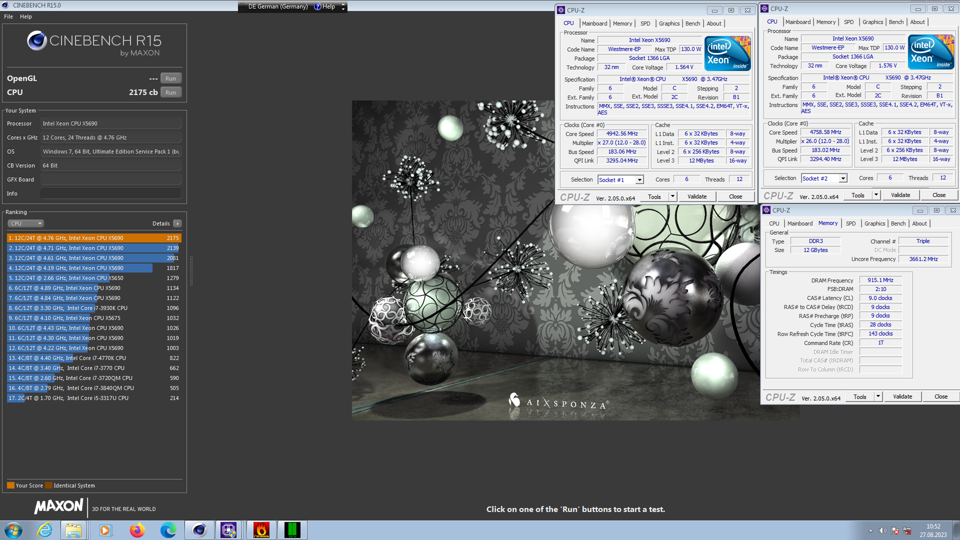The height and width of the screenshot is (540, 960).
Task: Click the Intel Xeon logo in Socket #2 CPU-Z window
Action: 931,51
